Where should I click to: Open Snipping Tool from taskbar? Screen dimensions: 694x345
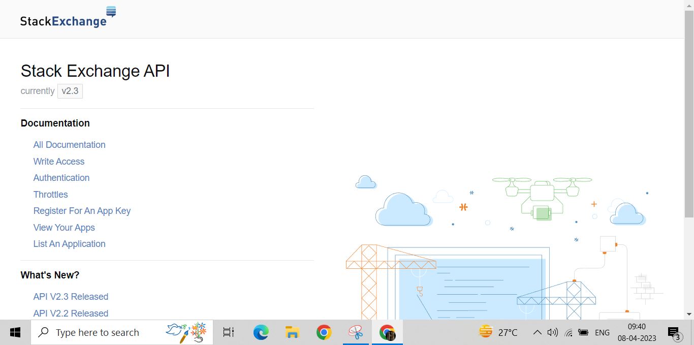pos(356,332)
